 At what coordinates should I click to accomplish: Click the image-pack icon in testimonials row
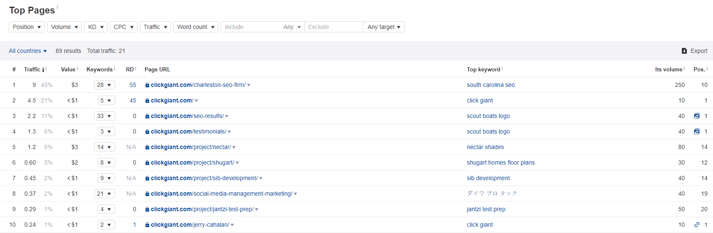(x=697, y=131)
